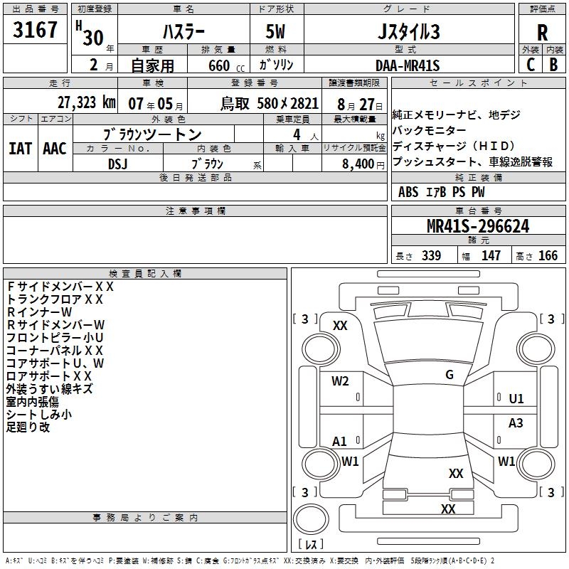Select the fuel type ガソリン
This screenshot has width=569, height=569.
pyautogui.click(x=277, y=65)
